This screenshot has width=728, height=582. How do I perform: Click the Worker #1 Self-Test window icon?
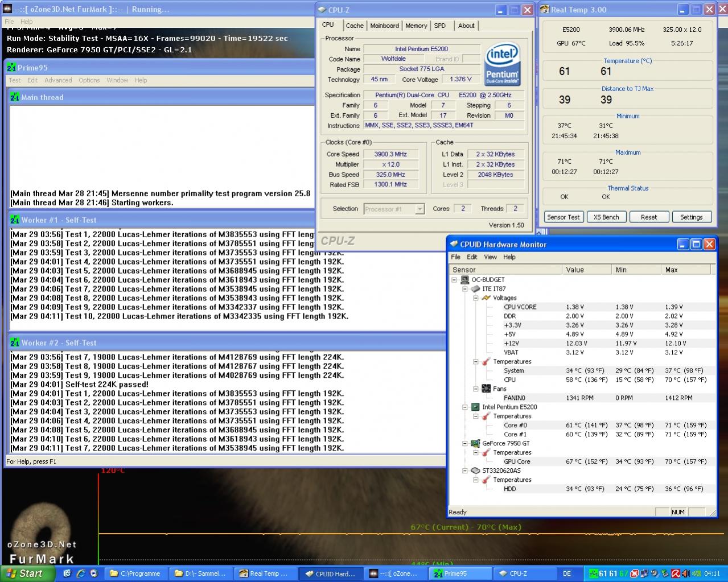tap(15, 220)
